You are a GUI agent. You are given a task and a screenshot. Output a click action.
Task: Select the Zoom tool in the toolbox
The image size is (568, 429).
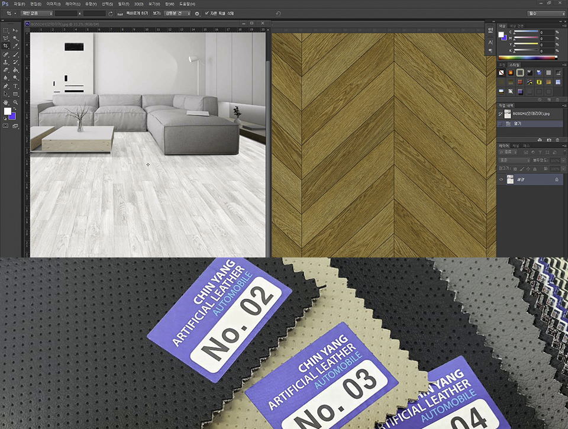[x=15, y=102]
